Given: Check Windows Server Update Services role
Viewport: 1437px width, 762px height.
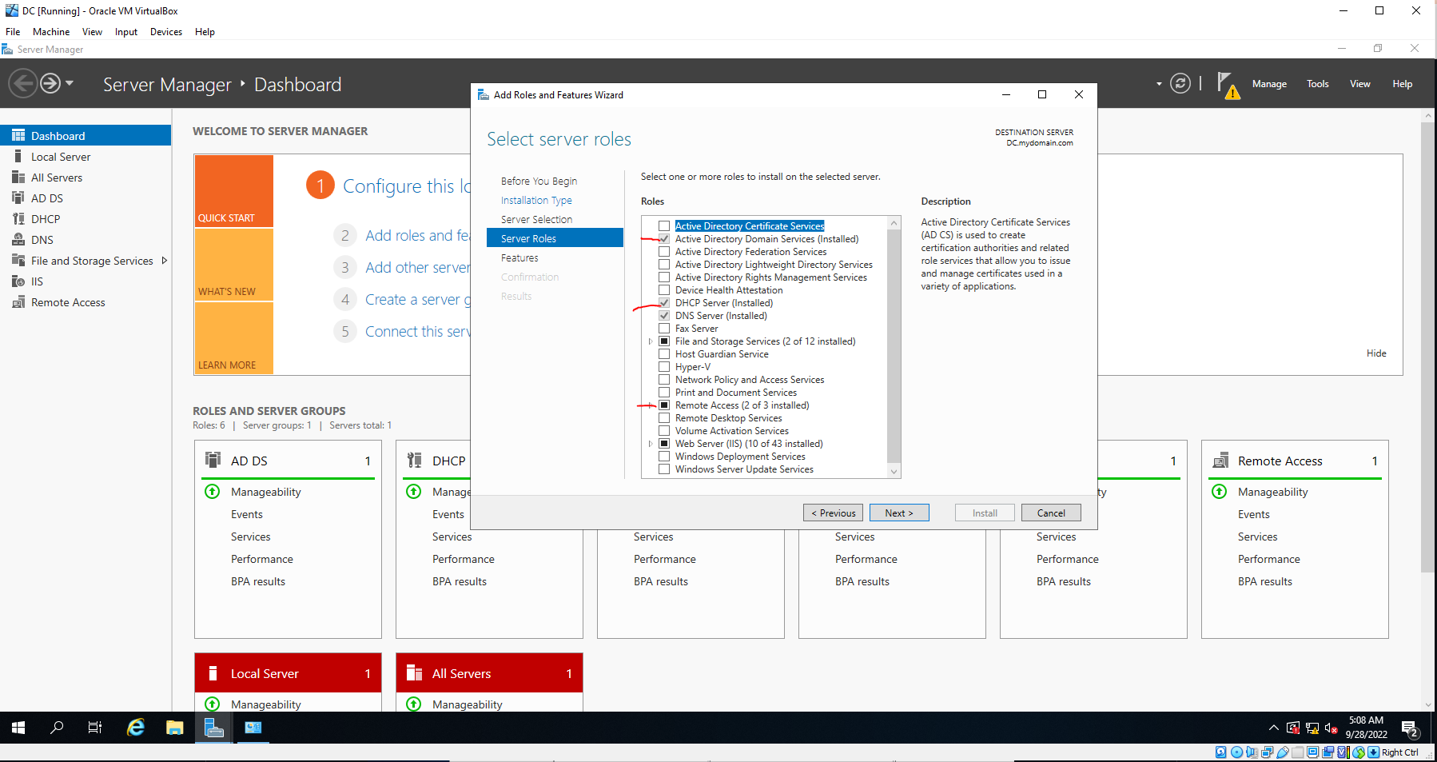Looking at the screenshot, I should (664, 469).
